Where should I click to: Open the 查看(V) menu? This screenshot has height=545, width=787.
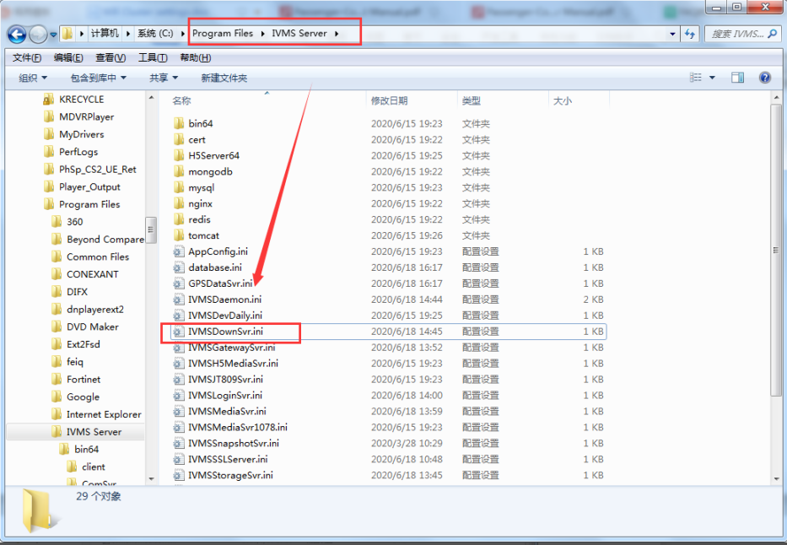point(111,57)
